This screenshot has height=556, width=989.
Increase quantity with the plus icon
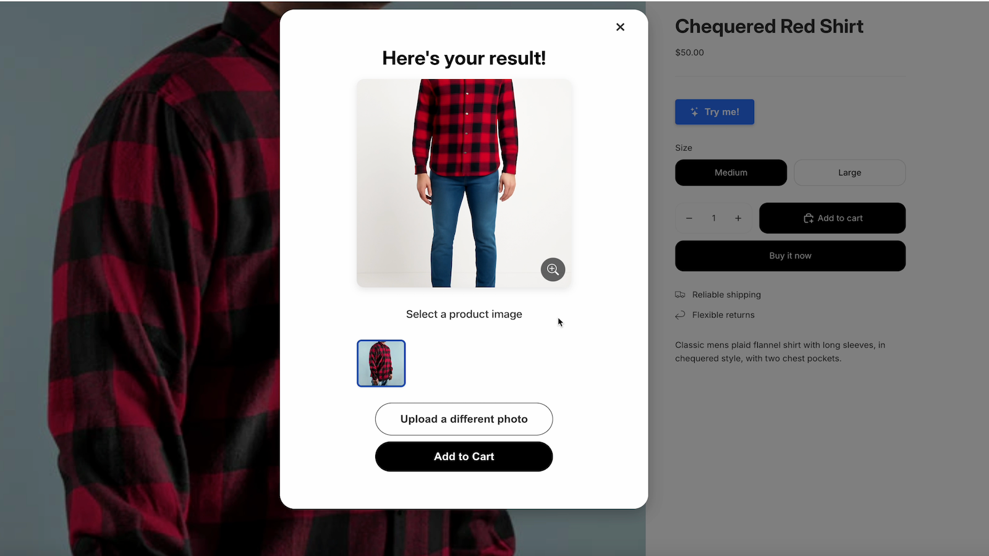pyautogui.click(x=738, y=218)
